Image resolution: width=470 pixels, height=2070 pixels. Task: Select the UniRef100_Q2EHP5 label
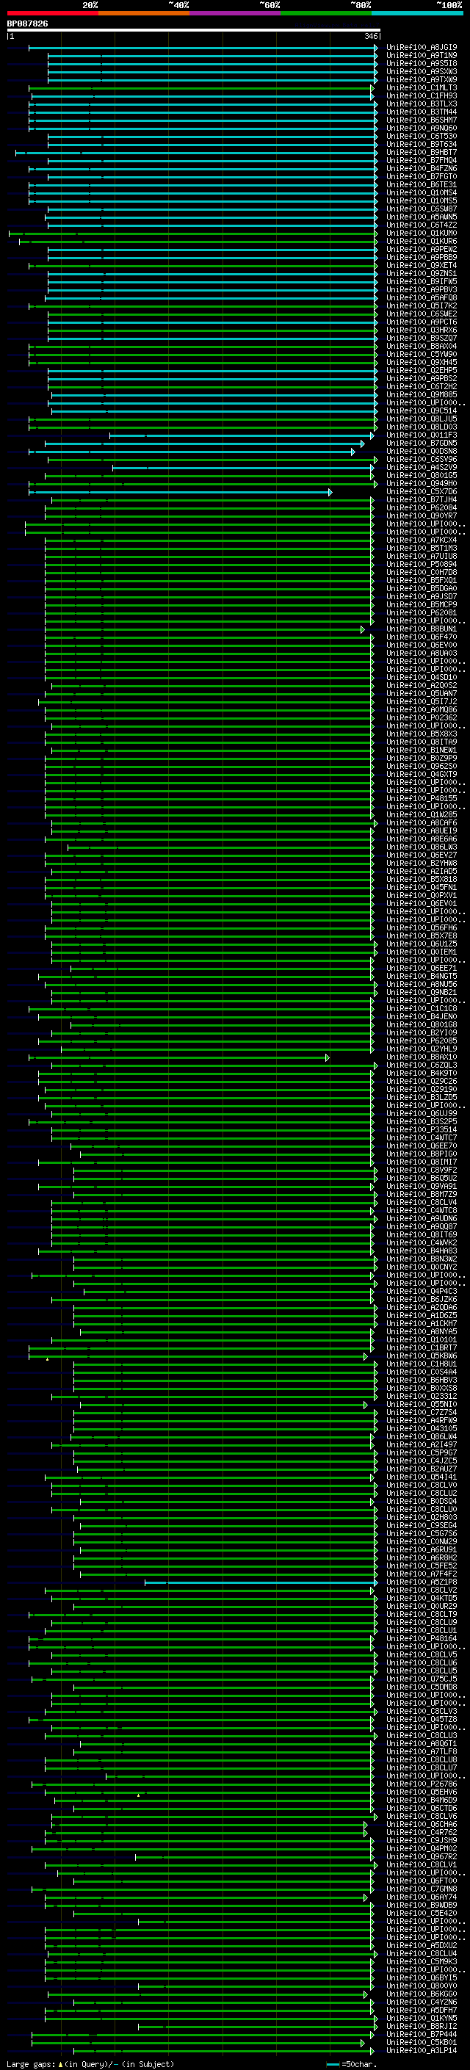[x=422, y=370]
